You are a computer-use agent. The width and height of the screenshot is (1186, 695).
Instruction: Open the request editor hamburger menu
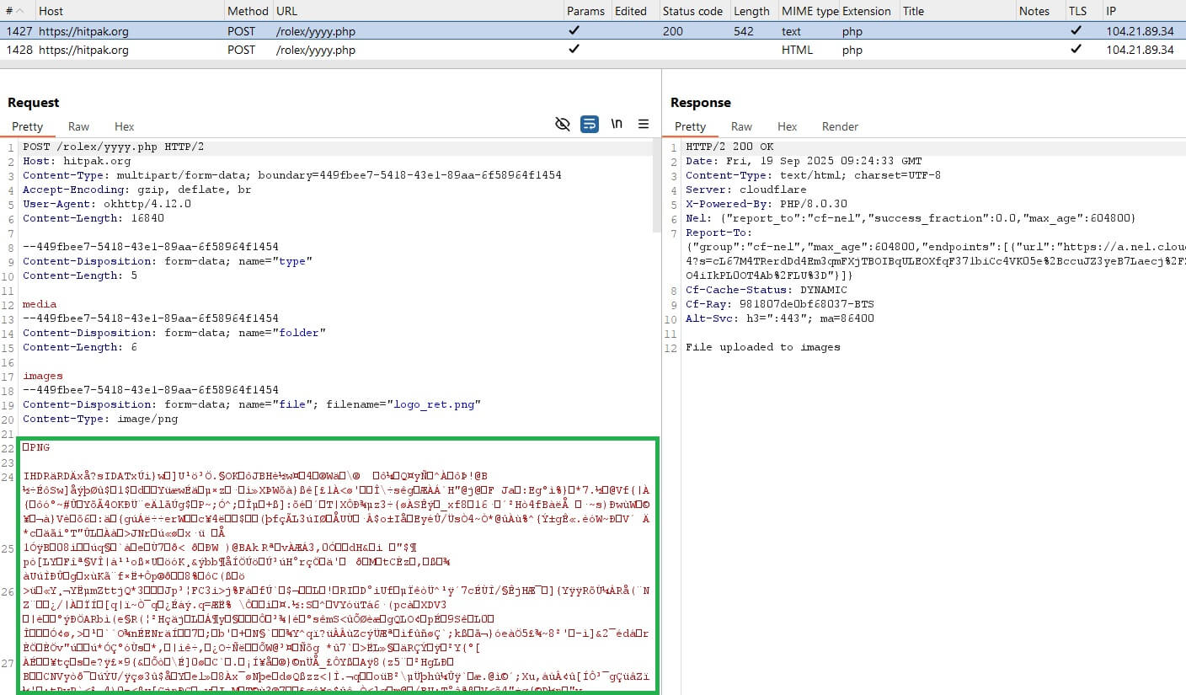(644, 124)
